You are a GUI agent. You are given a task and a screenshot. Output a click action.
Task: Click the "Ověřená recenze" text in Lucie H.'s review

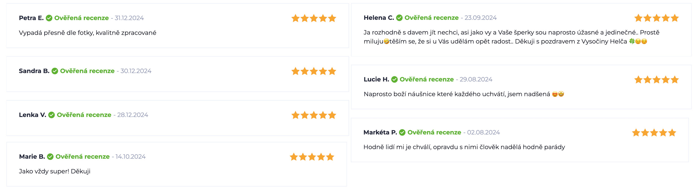coord(427,79)
